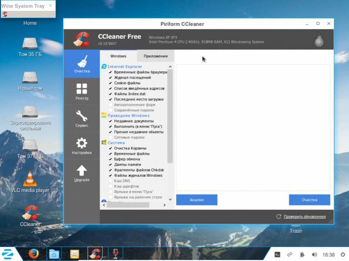349x261 pixels.
Task: Toggle Очистка Корзины checkbox
Action: [110, 148]
